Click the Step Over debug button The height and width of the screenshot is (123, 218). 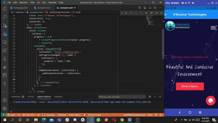[x=131, y=13]
